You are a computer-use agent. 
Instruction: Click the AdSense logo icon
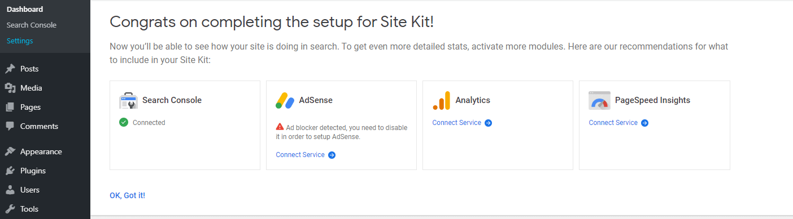pos(285,100)
